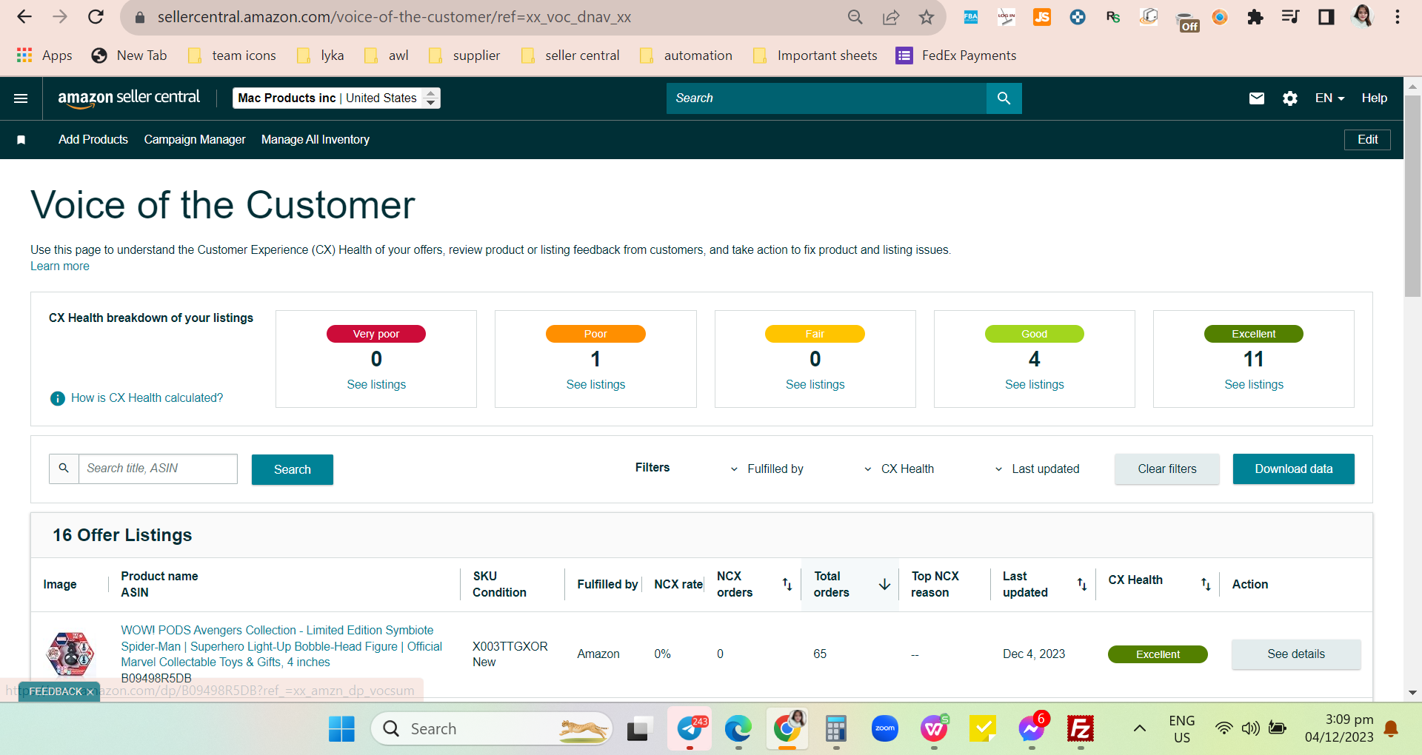
Task: Sort by Total orders down arrow
Action: coord(884,585)
